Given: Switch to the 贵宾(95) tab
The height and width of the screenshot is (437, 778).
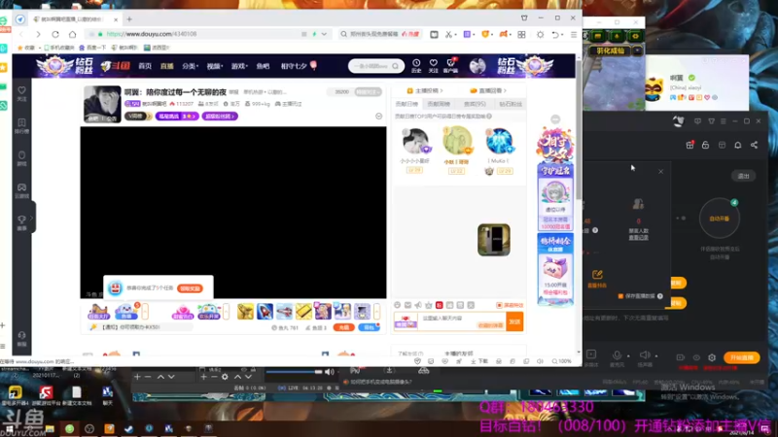Looking at the screenshot, I should pyautogui.click(x=475, y=104).
